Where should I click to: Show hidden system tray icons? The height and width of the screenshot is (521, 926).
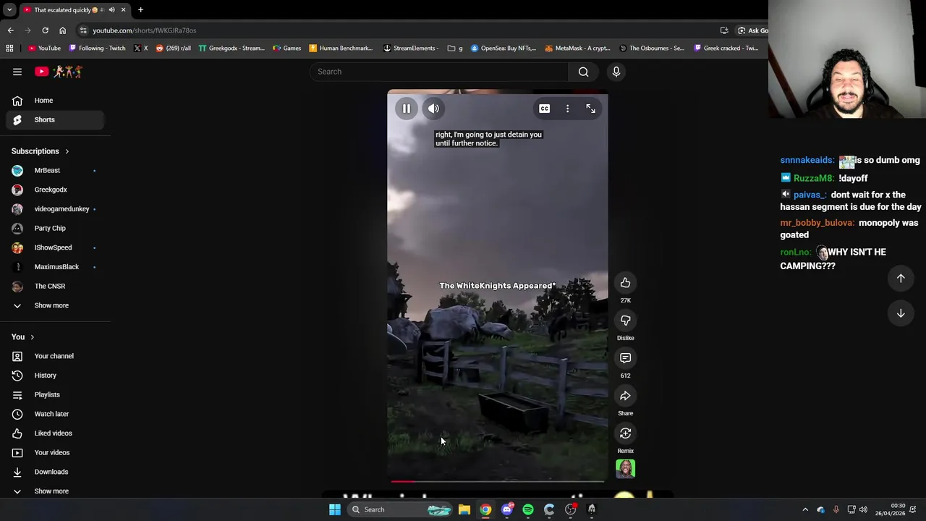click(805, 509)
